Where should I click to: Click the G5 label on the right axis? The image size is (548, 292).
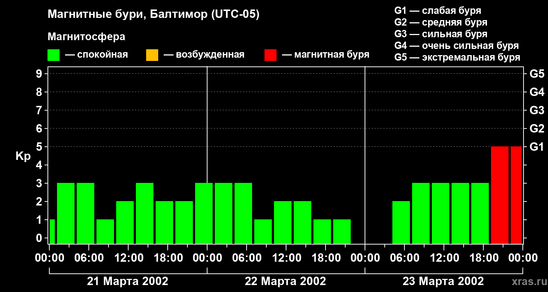tap(537, 74)
